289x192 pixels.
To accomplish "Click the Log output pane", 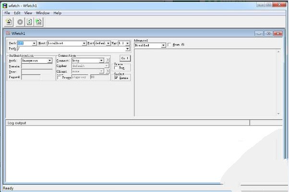I will [x=144, y=154].
